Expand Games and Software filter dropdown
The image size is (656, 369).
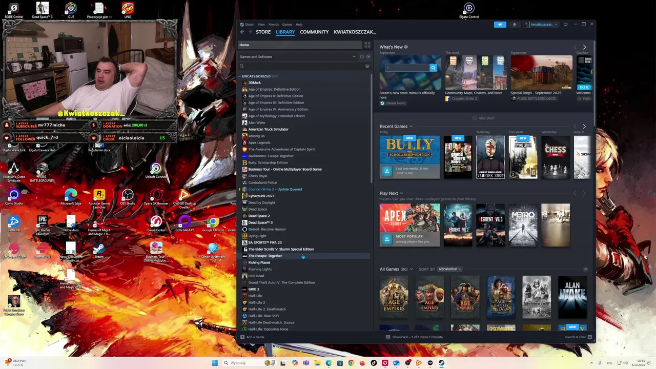(354, 57)
